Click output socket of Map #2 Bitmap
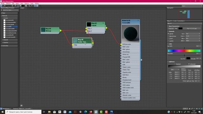Image resolution: width=203 pixels, height=114 pixels. point(61,30)
